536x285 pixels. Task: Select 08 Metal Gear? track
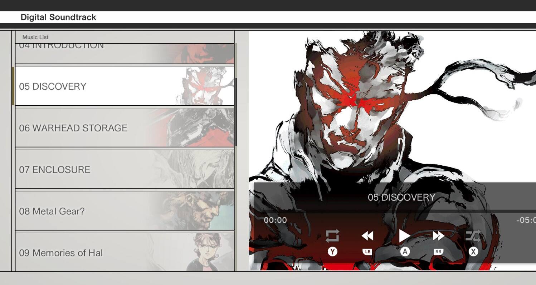coord(125,211)
